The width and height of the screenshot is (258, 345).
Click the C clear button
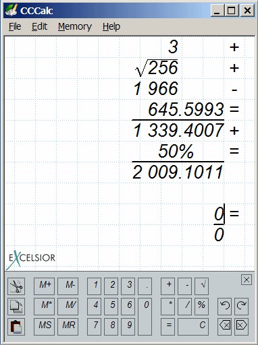pyautogui.click(x=193, y=327)
